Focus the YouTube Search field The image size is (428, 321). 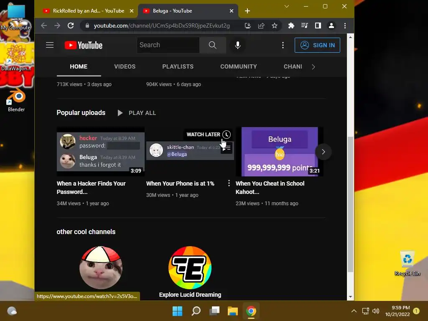click(168, 45)
